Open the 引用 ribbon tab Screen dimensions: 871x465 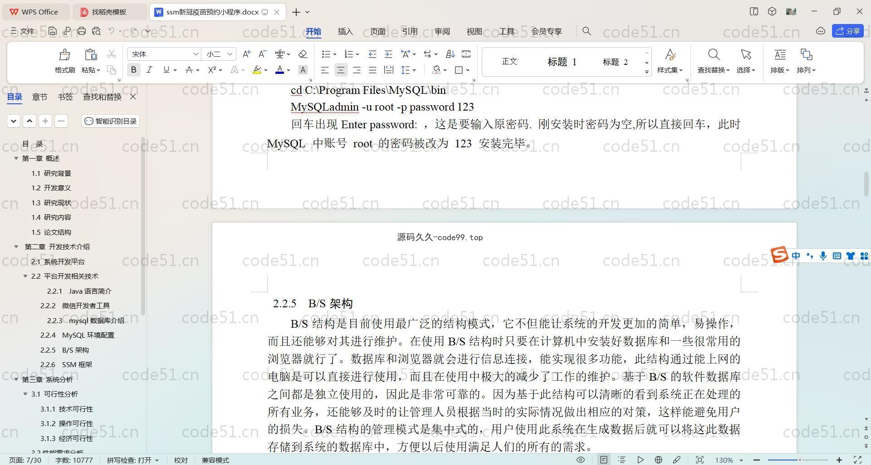(x=410, y=31)
